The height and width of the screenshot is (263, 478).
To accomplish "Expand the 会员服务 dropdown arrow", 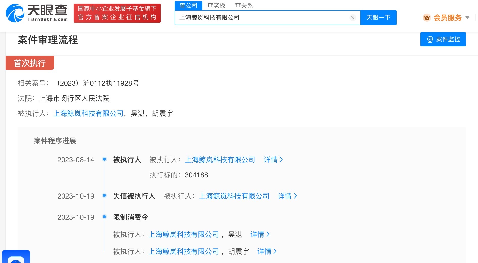I will point(467,18).
